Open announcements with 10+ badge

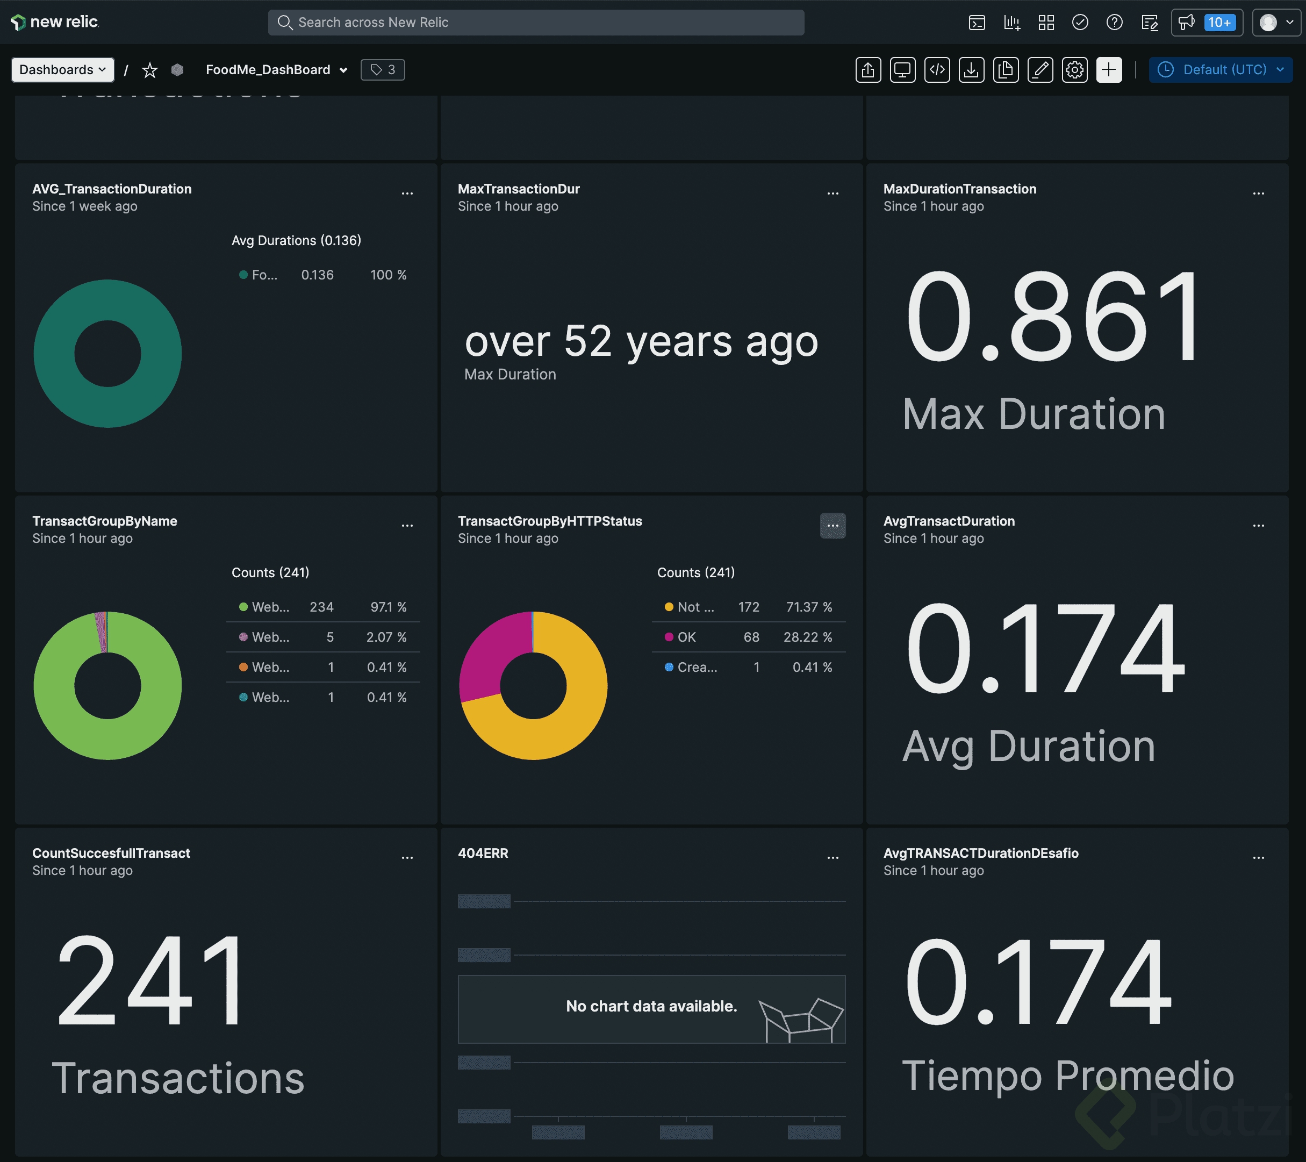[x=1207, y=23]
